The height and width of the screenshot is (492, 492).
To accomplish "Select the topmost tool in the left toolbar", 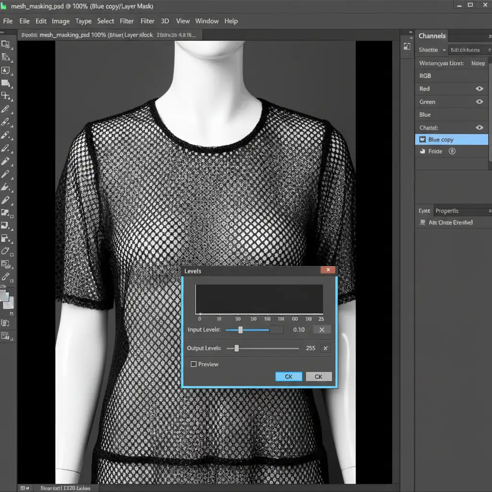I will point(6,44).
